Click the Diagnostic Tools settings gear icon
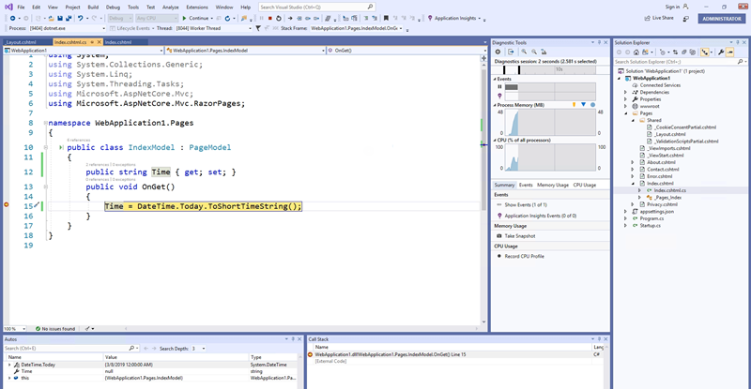 pyautogui.click(x=498, y=52)
